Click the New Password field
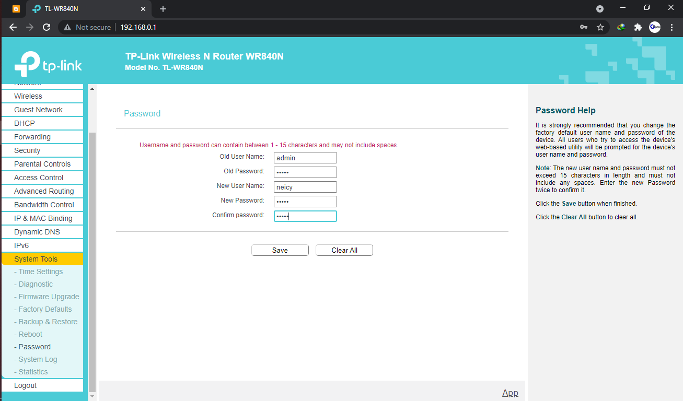 (x=305, y=202)
